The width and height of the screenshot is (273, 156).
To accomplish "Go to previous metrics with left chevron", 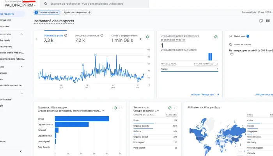I will (37, 39).
